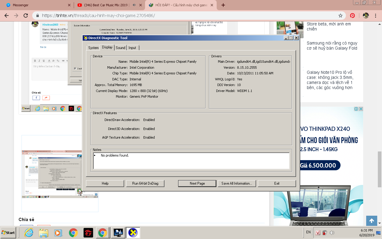Click the Trả lời reply link
The image size is (382, 239).
[43, 47]
